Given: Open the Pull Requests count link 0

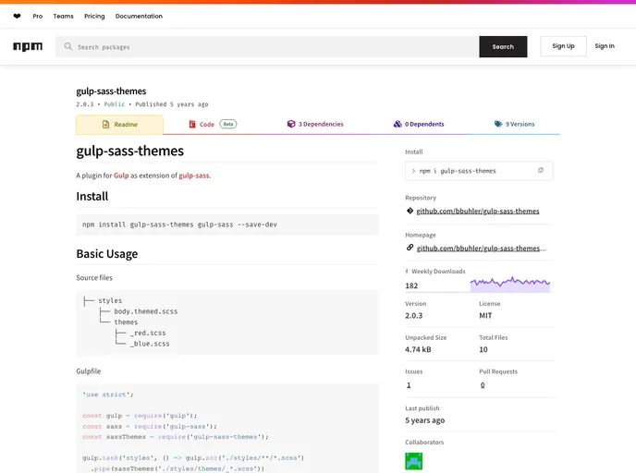Looking at the screenshot, I should 483,385.
